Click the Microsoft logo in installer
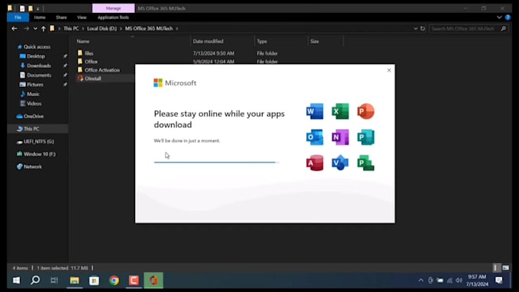Viewport: 519px width, 292px height. [175, 83]
